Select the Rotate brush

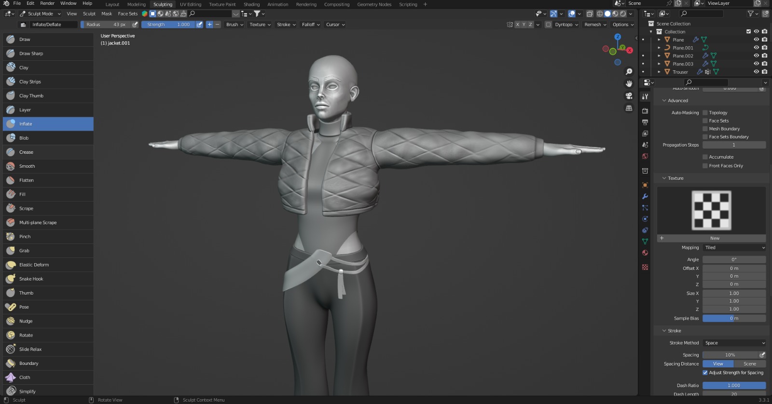click(48, 335)
